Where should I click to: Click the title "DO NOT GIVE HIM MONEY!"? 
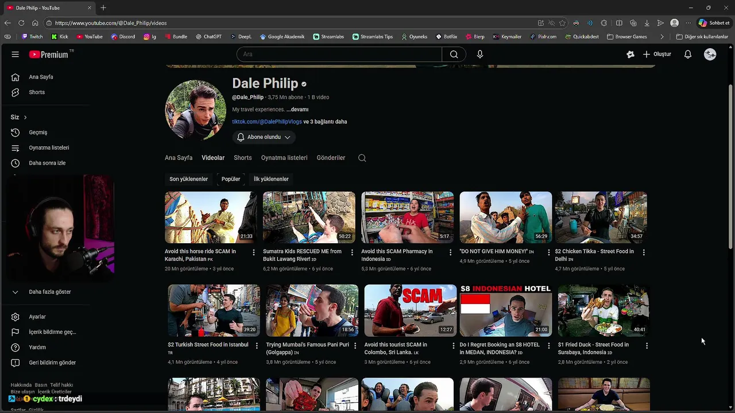(x=493, y=251)
